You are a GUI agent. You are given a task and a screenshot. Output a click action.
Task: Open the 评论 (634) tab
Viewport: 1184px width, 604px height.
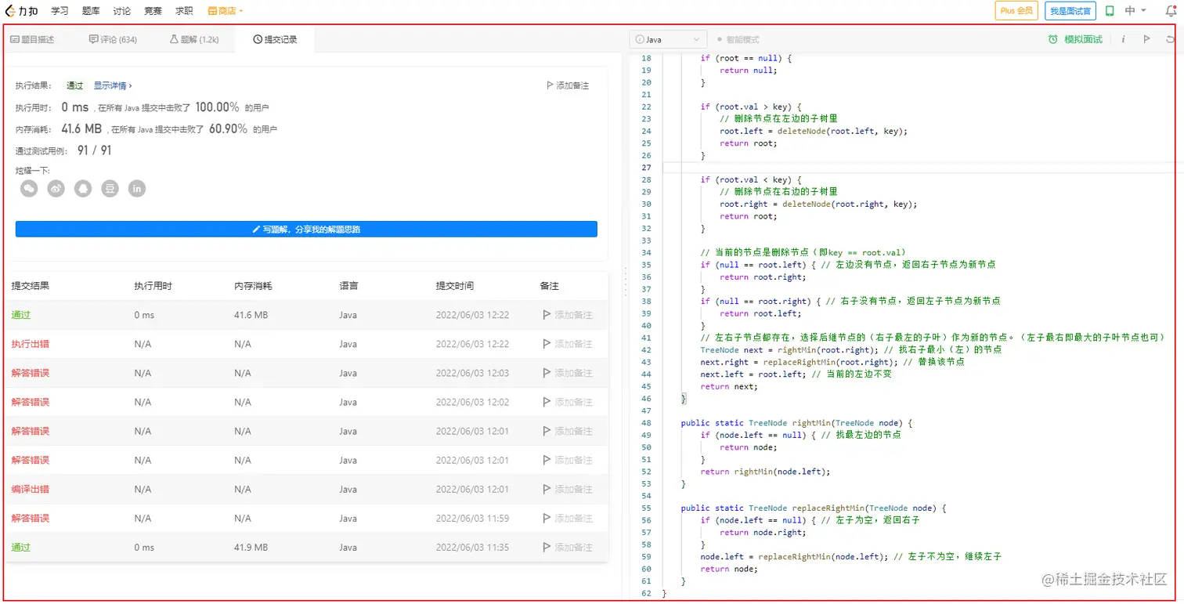(114, 39)
